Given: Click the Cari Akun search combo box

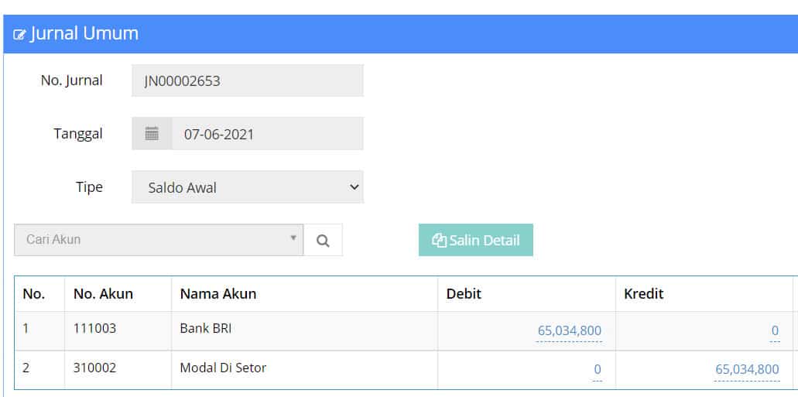Looking at the screenshot, I should (x=159, y=240).
